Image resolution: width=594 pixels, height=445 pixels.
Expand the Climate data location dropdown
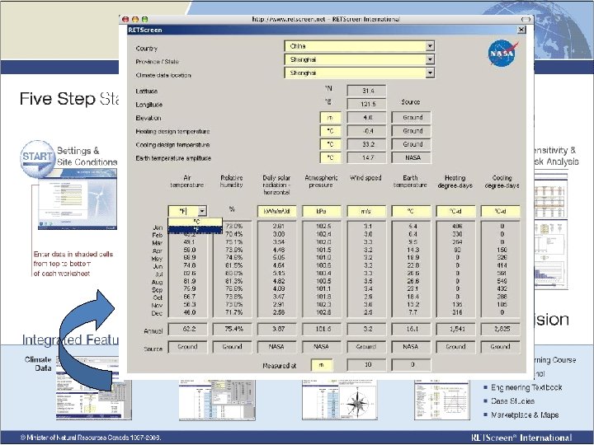[x=430, y=73]
